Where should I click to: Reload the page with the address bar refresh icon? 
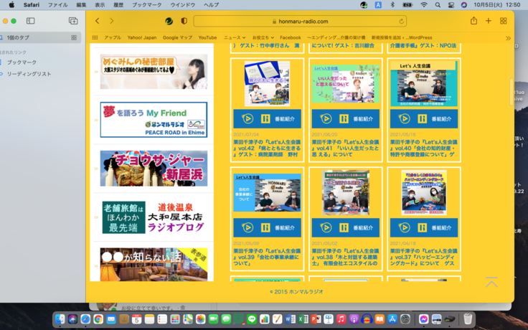click(401, 22)
